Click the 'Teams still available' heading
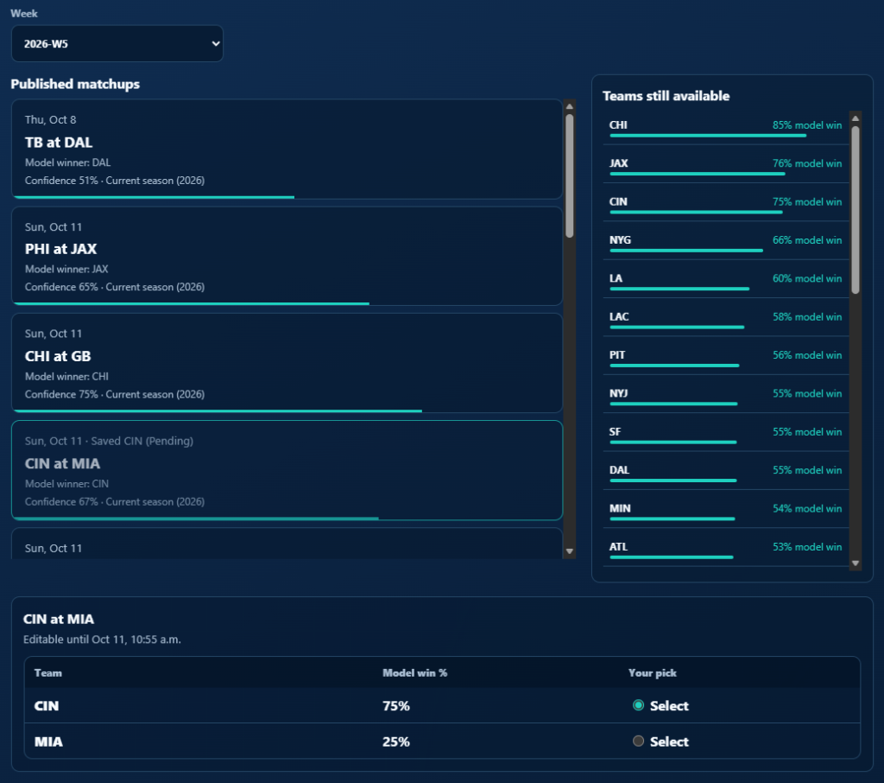884x783 pixels. click(x=666, y=96)
